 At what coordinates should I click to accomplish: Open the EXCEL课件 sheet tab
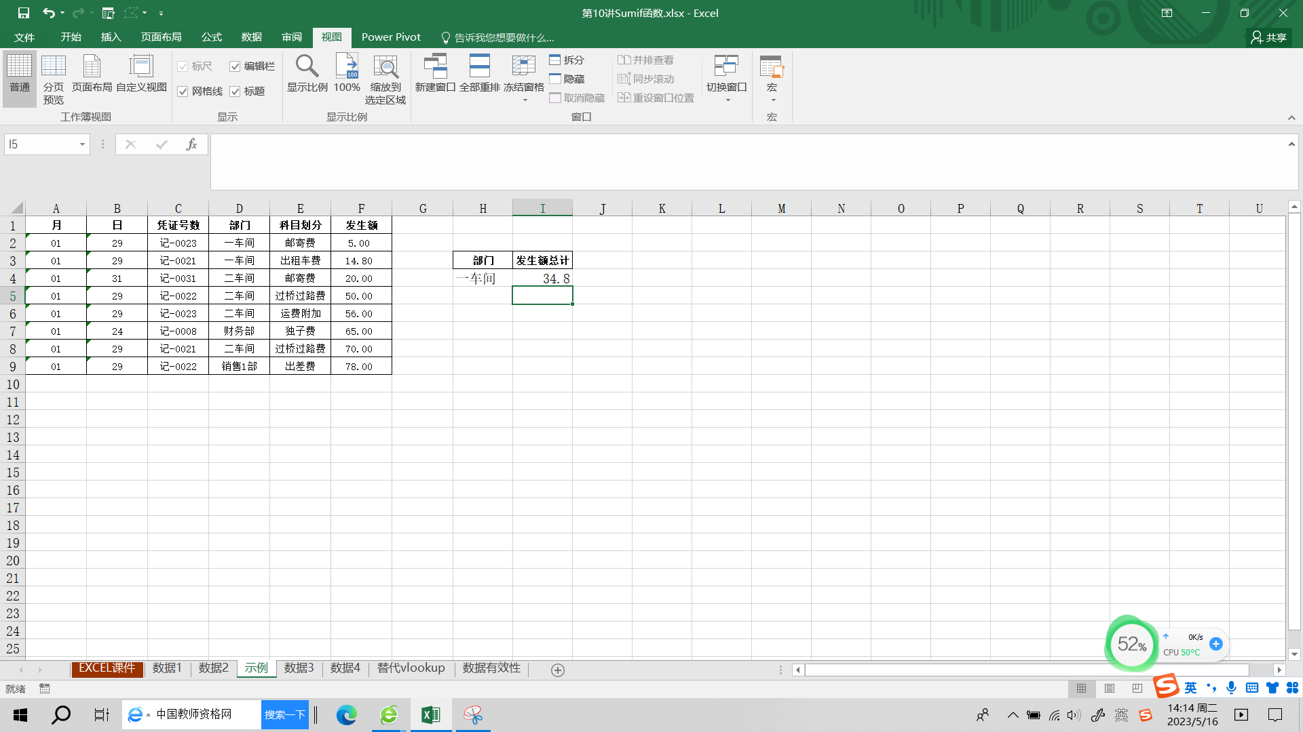click(x=107, y=668)
